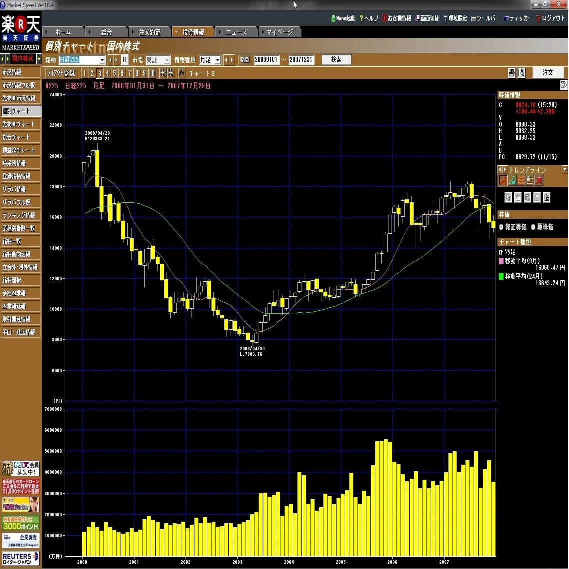The width and height of the screenshot is (569, 569).
Task: Click the pink 移動平均(9月) color swatch
Action: coord(501,261)
